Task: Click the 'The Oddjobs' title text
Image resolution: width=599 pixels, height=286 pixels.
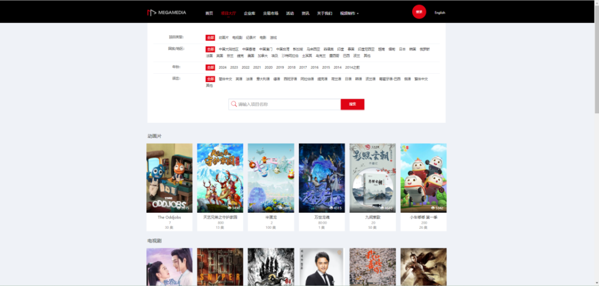Action: [x=169, y=217]
